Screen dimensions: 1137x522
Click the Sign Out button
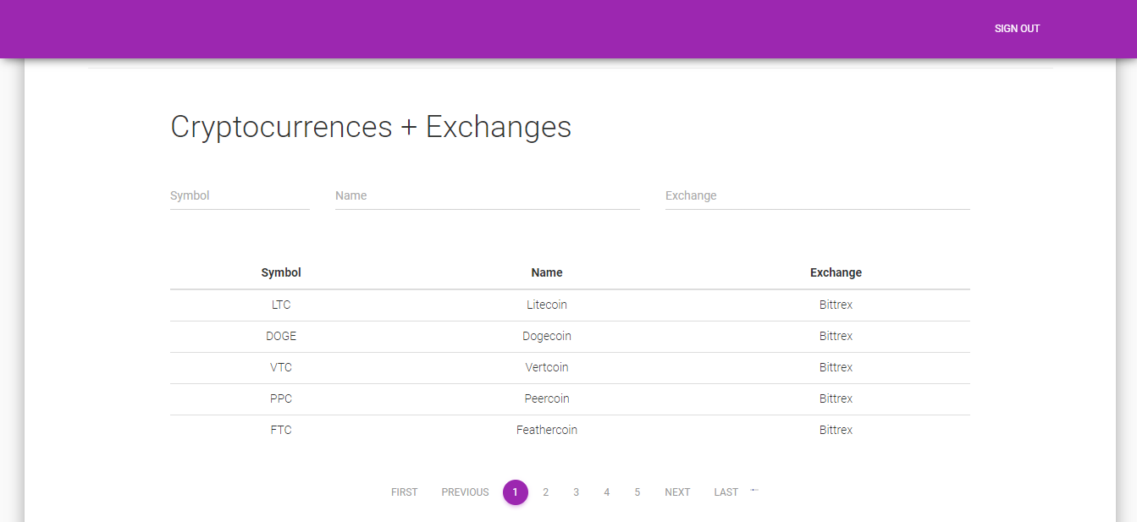(x=1017, y=29)
